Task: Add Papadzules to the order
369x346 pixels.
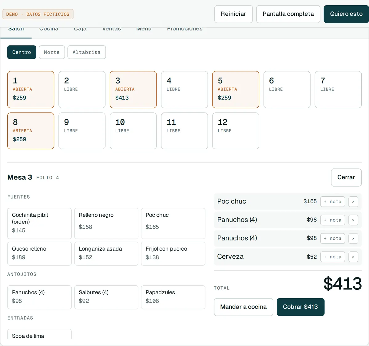Action: point(173,297)
